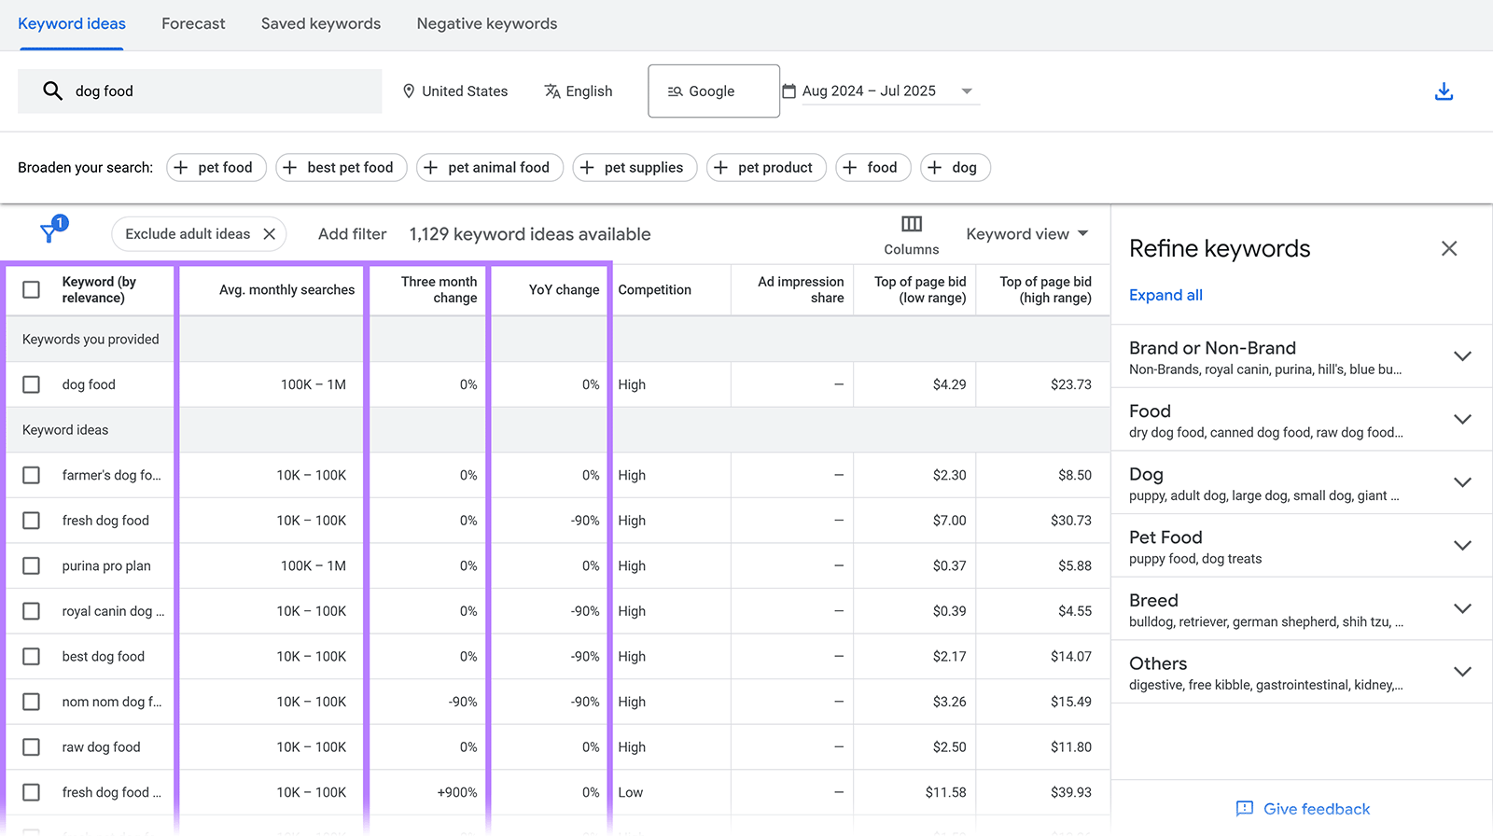The height and width of the screenshot is (836, 1493).
Task: Open the Columns settings icon
Action: tap(912, 224)
